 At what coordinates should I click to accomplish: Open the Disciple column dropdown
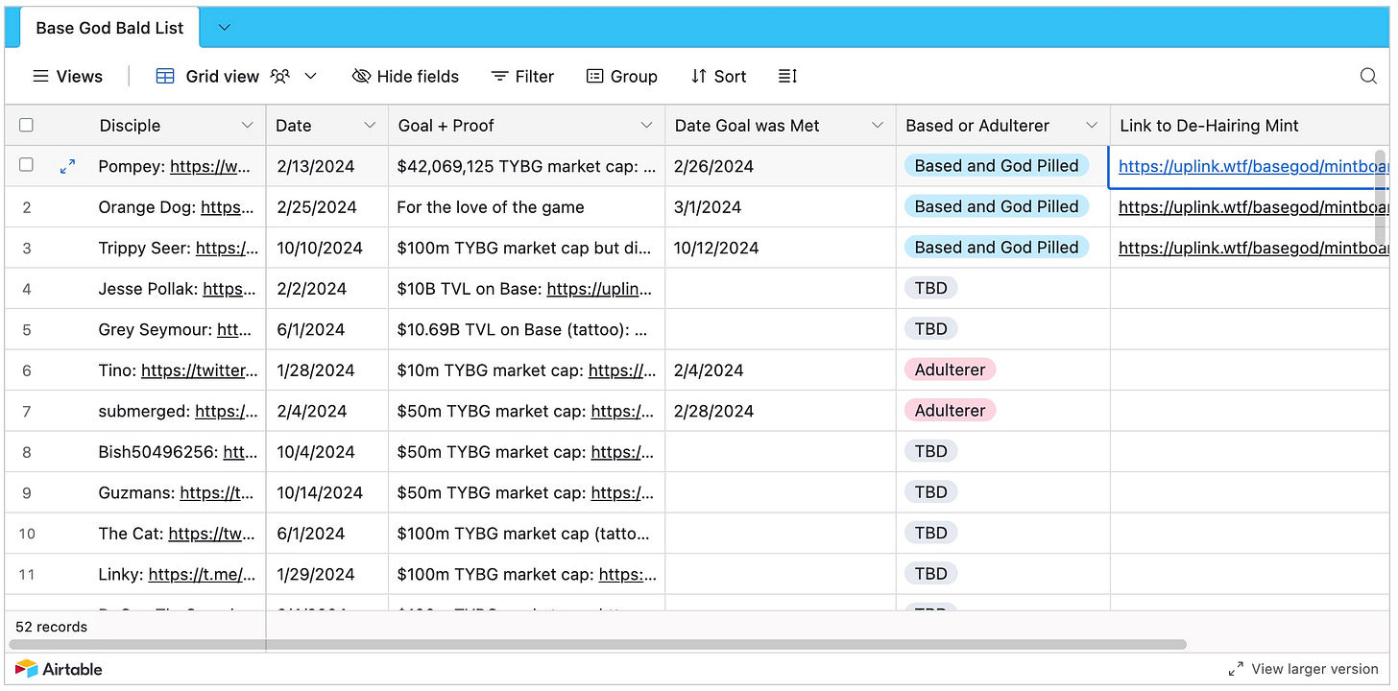pos(248,126)
